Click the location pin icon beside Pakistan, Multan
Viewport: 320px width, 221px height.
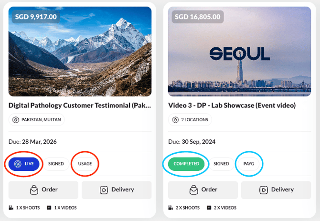point(16,119)
